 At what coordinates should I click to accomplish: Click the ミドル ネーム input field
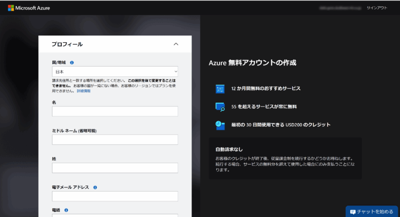115,140
